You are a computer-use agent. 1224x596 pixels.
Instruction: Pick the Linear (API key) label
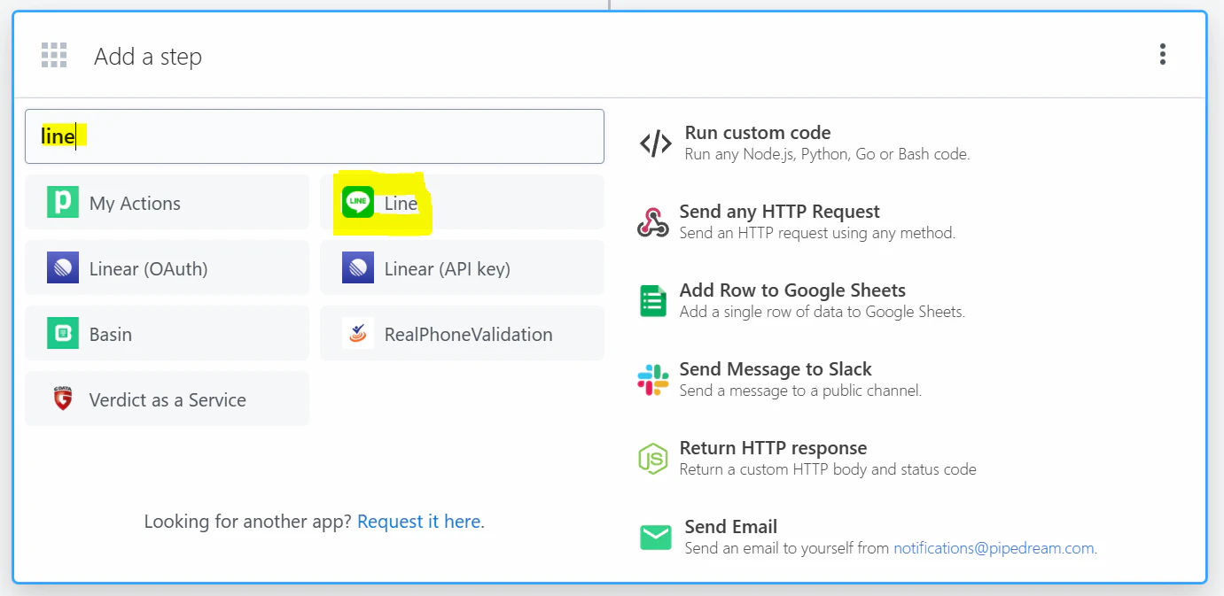click(x=448, y=269)
